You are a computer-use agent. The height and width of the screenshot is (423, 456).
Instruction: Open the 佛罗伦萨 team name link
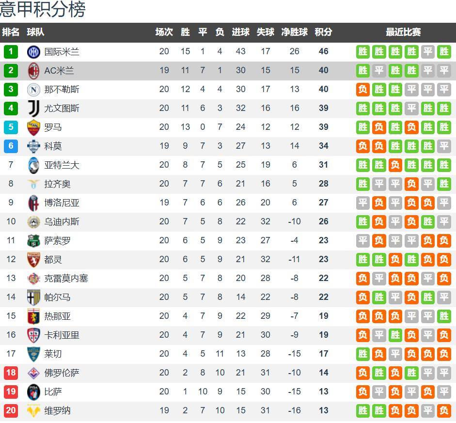point(62,373)
